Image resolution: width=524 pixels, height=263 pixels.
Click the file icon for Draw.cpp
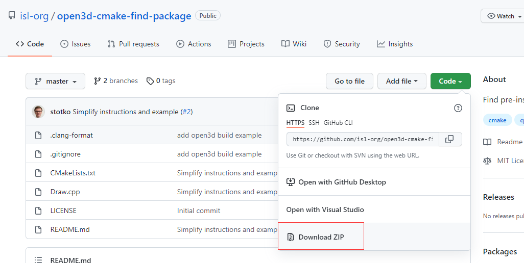coord(38,192)
